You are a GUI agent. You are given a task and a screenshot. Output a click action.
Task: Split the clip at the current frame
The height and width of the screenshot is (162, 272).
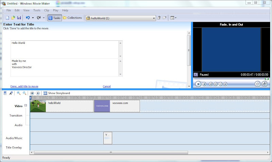coord(258,84)
